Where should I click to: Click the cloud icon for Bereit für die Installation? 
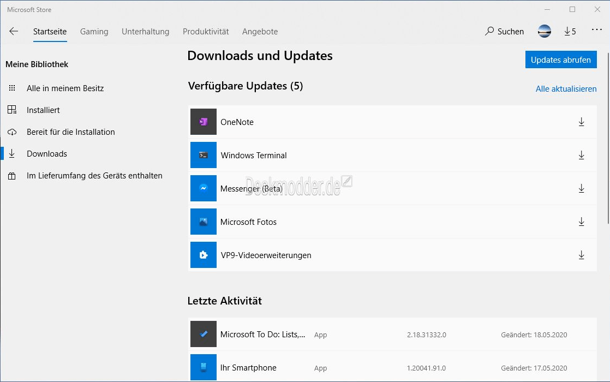[x=12, y=132]
